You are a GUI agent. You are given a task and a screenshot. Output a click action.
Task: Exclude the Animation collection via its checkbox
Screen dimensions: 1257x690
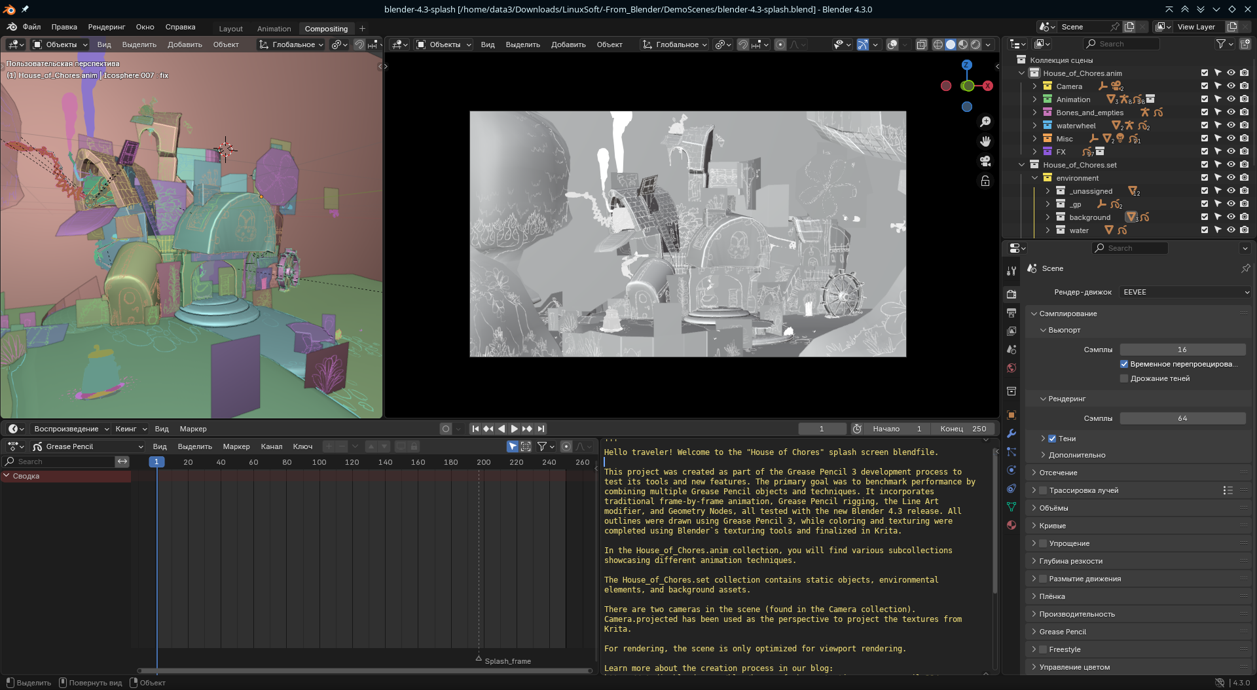1205,99
